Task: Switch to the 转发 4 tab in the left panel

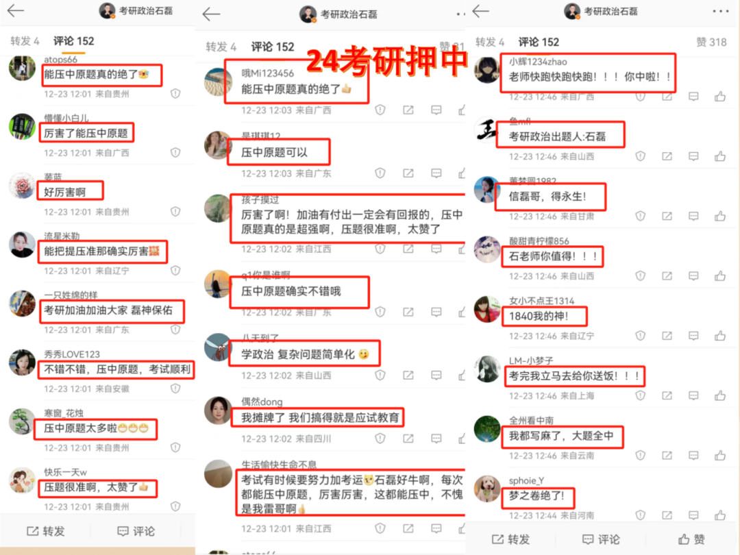Action: coord(25,41)
